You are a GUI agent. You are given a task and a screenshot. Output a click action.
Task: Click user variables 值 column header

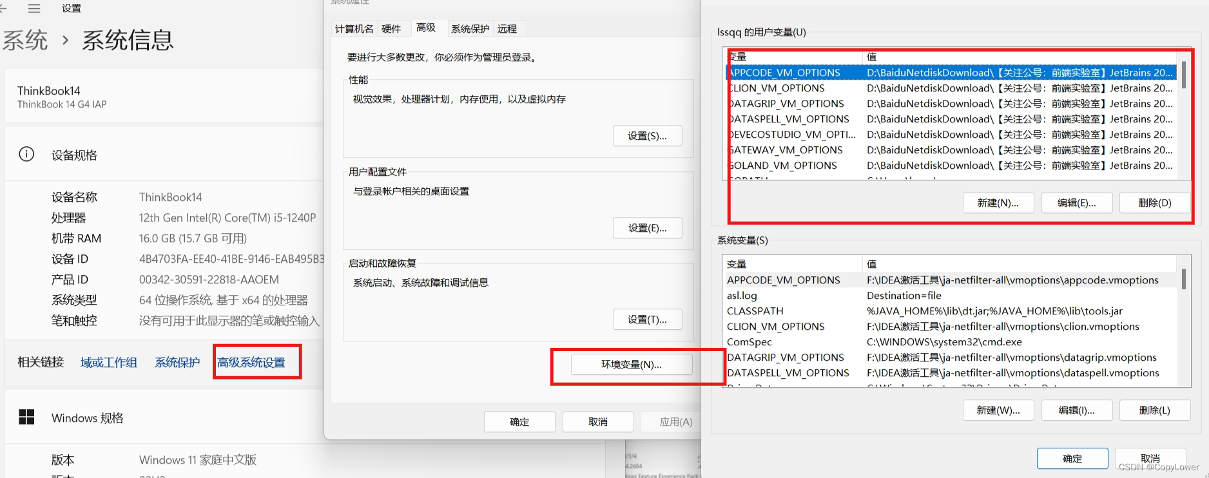click(1020, 57)
